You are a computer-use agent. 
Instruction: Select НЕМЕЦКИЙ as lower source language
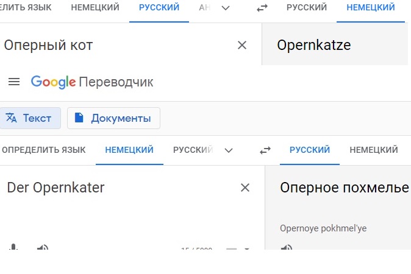click(129, 150)
